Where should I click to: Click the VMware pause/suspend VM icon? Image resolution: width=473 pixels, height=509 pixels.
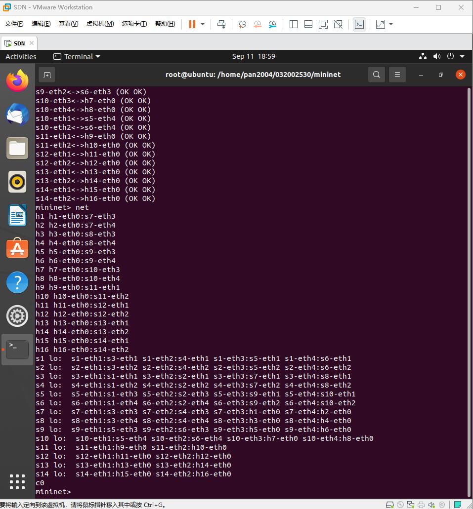192,24
